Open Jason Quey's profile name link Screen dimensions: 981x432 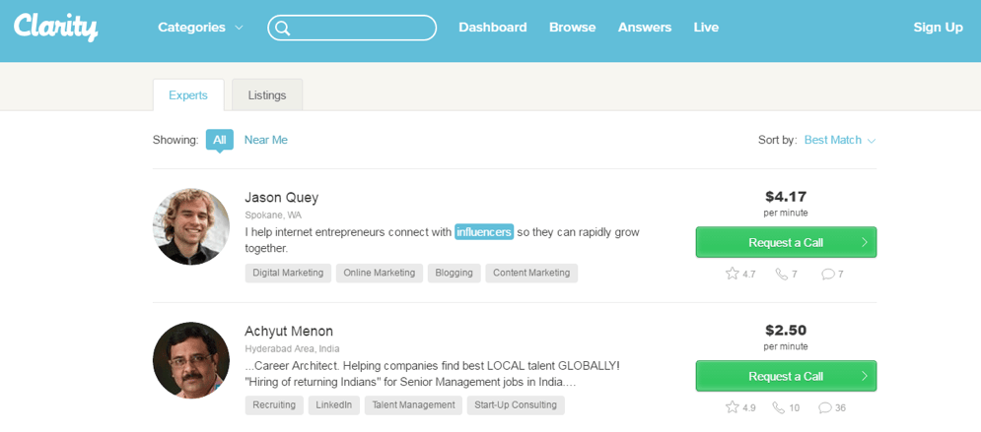[282, 198]
